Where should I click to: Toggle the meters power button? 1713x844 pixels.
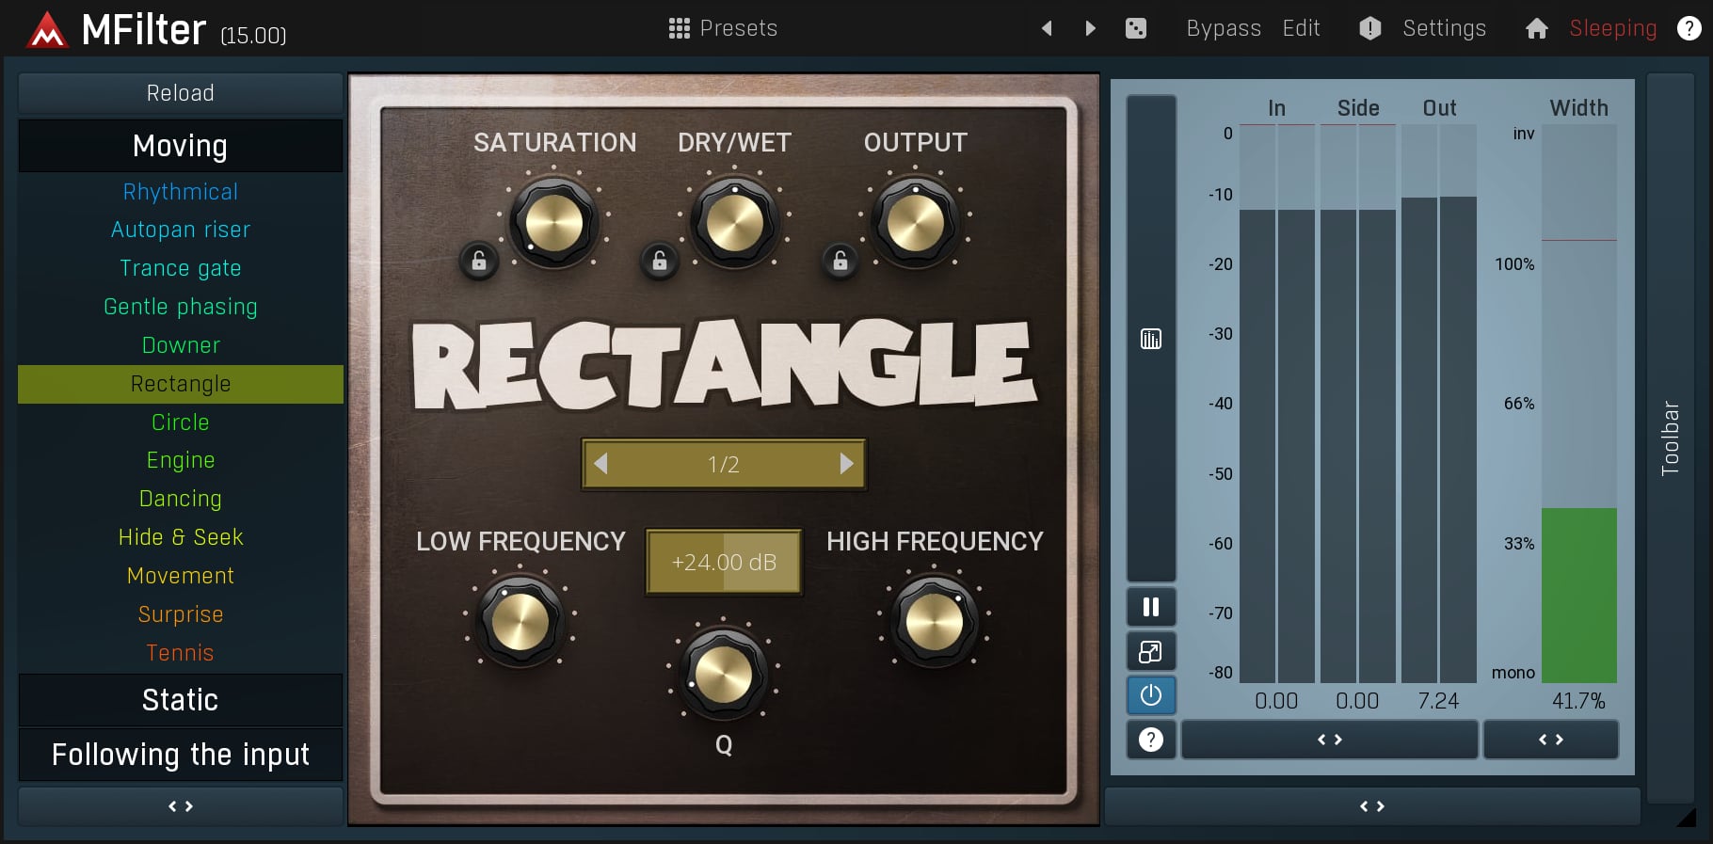(1150, 695)
